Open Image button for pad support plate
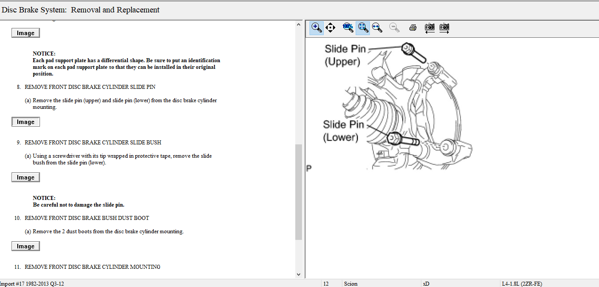The image size is (599, 287). [x=26, y=33]
